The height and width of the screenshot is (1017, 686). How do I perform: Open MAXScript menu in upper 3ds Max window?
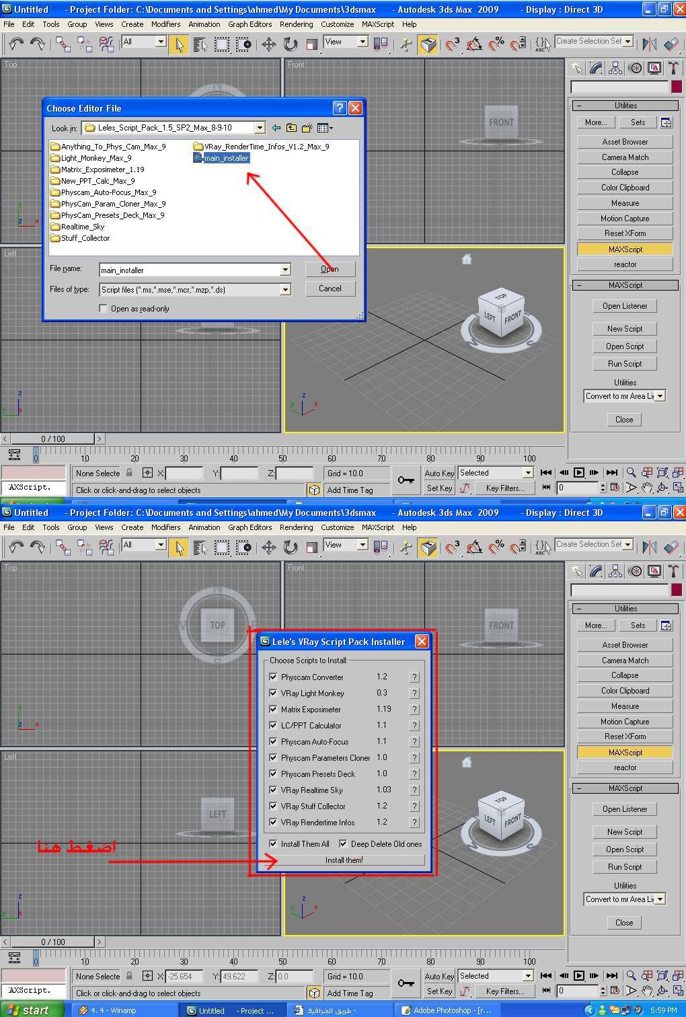(378, 24)
